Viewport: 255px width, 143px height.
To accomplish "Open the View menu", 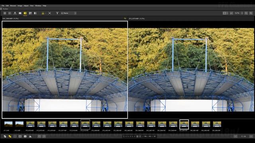I will pyautogui.click(x=32, y=6).
